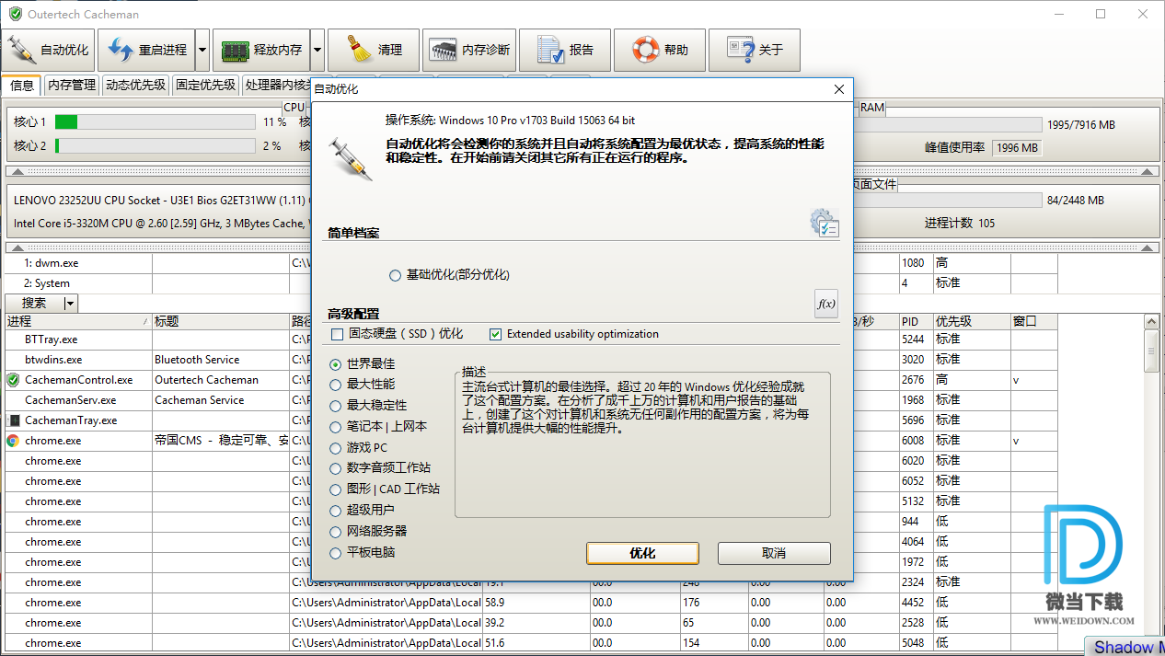
Task: Switch to the 动态优先级 tab
Action: click(x=135, y=86)
